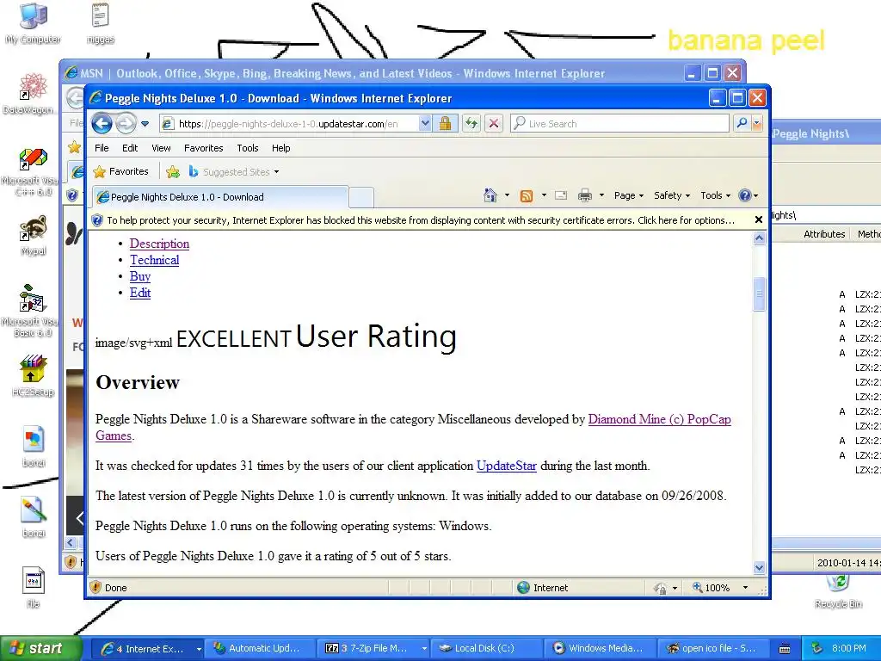
Task: Click the Read Mail icon
Action: pyautogui.click(x=561, y=195)
